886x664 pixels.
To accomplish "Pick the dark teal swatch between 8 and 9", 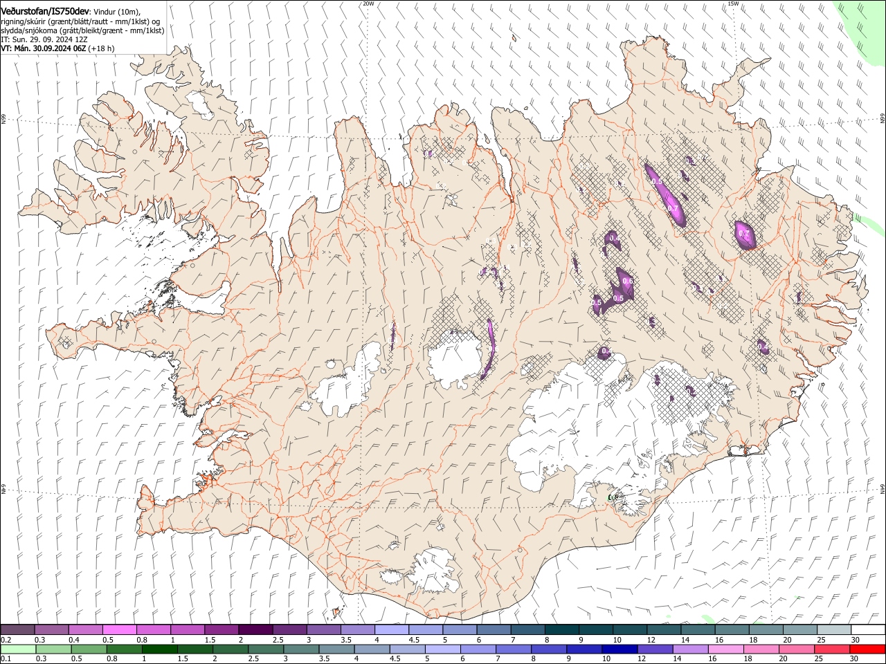I will point(562,630).
